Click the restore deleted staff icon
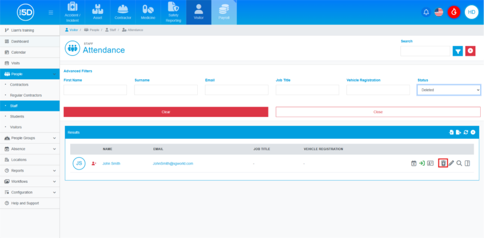484x238 pixels. coord(443,163)
